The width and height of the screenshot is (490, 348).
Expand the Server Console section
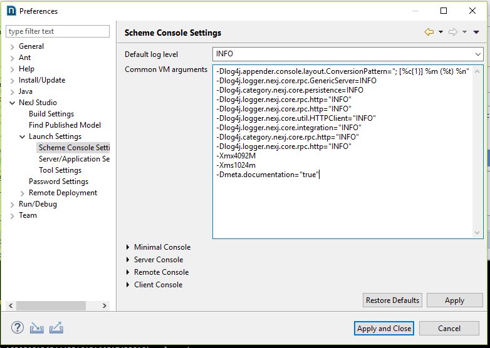[x=128, y=260]
